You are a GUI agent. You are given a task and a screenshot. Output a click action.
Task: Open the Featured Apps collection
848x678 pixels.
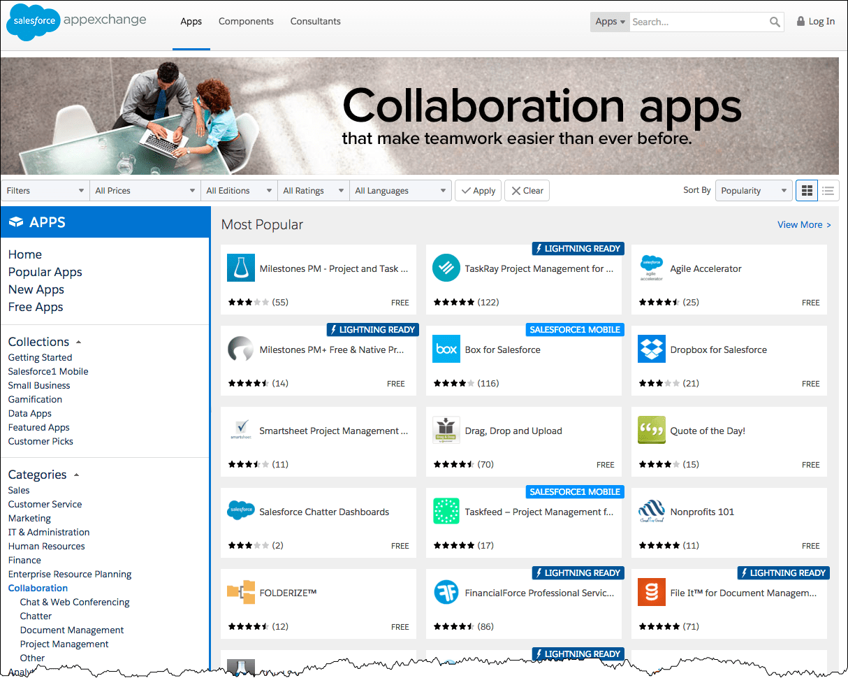click(x=39, y=427)
